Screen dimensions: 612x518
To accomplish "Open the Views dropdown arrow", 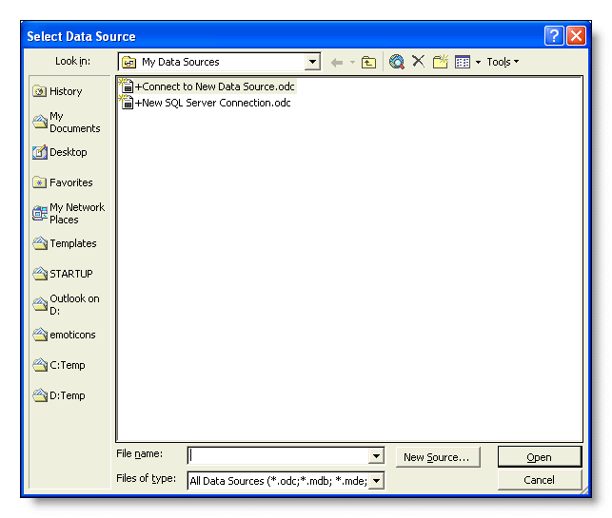I will tap(478, 62).
